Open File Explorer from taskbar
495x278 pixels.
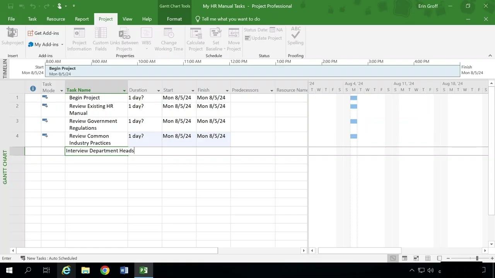coord(85,270)
